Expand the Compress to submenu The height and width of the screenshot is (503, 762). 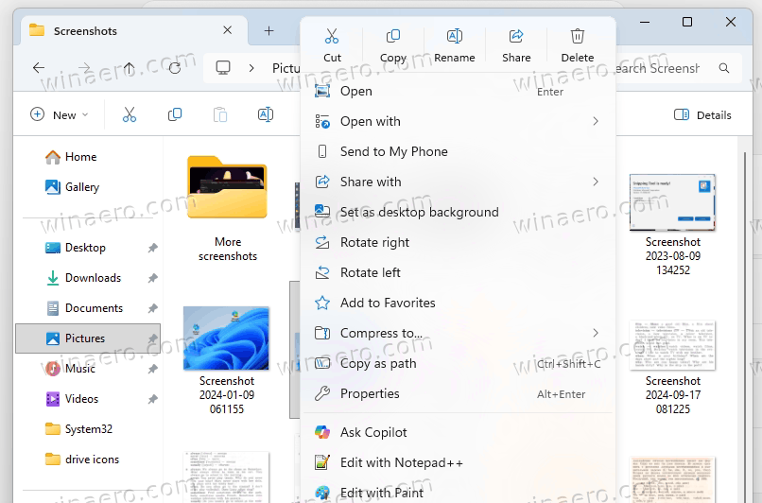(595, 333)
